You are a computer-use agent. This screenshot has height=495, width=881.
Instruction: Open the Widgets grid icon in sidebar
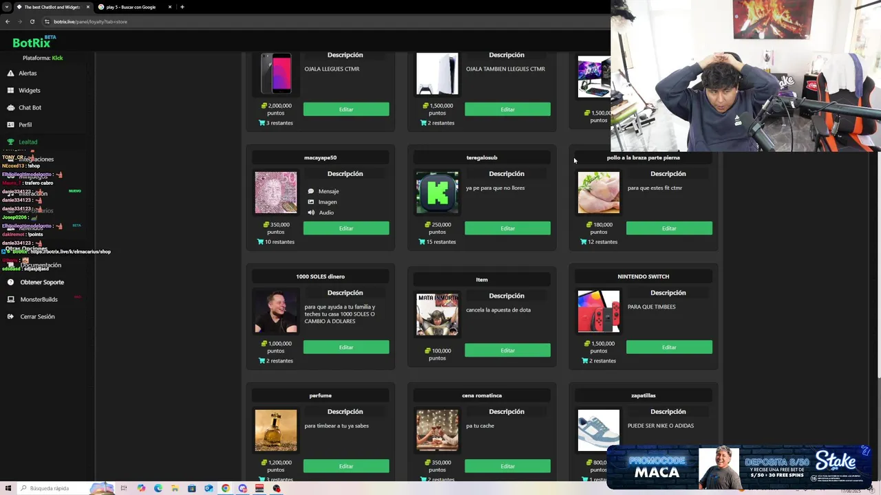pyautogui.click(x=10, y=90)
